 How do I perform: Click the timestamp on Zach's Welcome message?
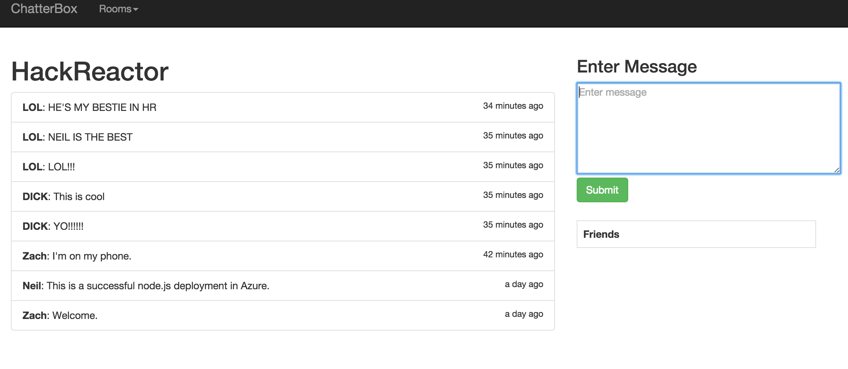pyautogui.click(x=524, y=314)
